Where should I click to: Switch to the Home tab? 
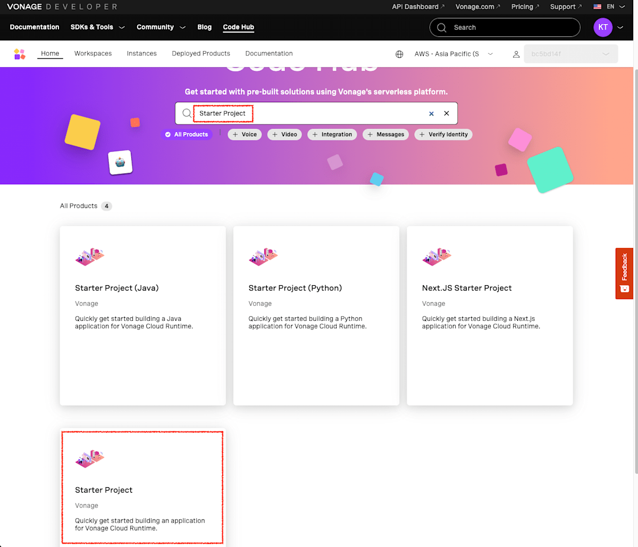point(50,54)
